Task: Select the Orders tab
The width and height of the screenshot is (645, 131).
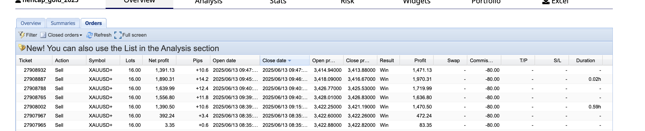Action: 93,23
